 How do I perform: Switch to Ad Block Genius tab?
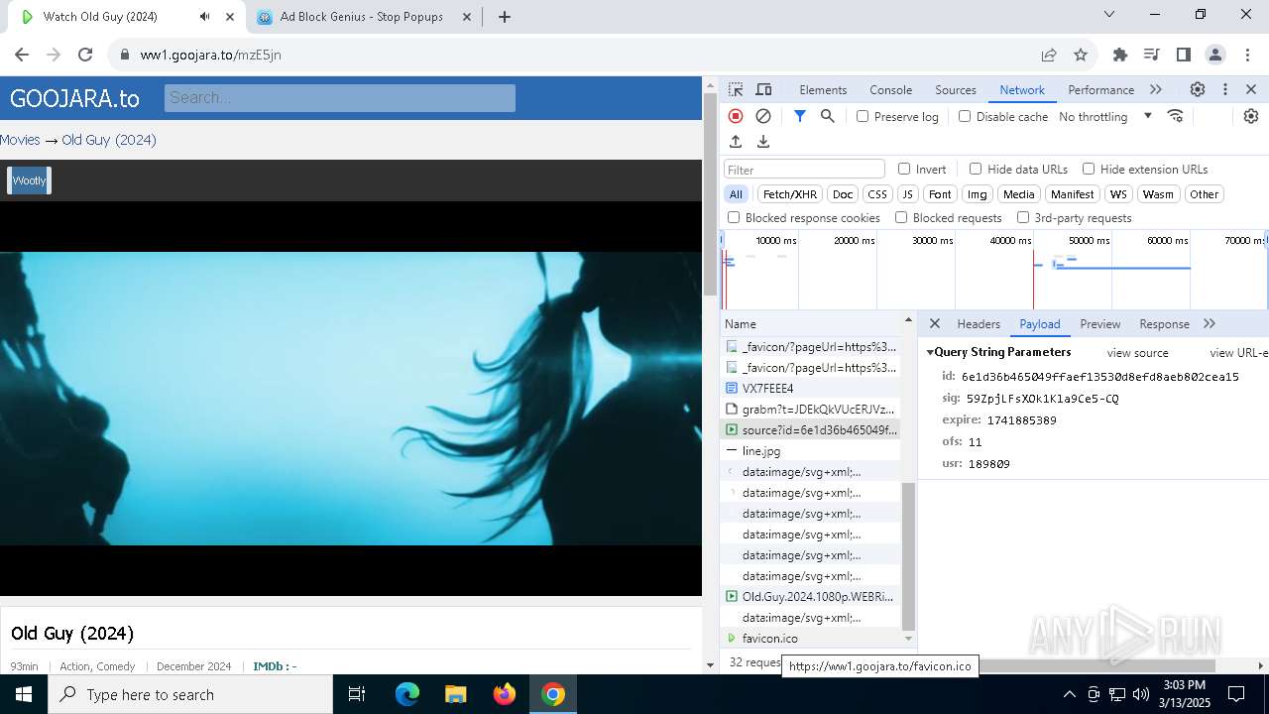pyautogui.click(x=362, y=17)
